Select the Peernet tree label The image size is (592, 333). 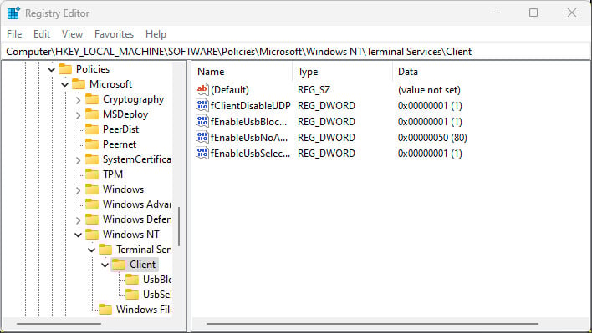(x=120, y=144)
